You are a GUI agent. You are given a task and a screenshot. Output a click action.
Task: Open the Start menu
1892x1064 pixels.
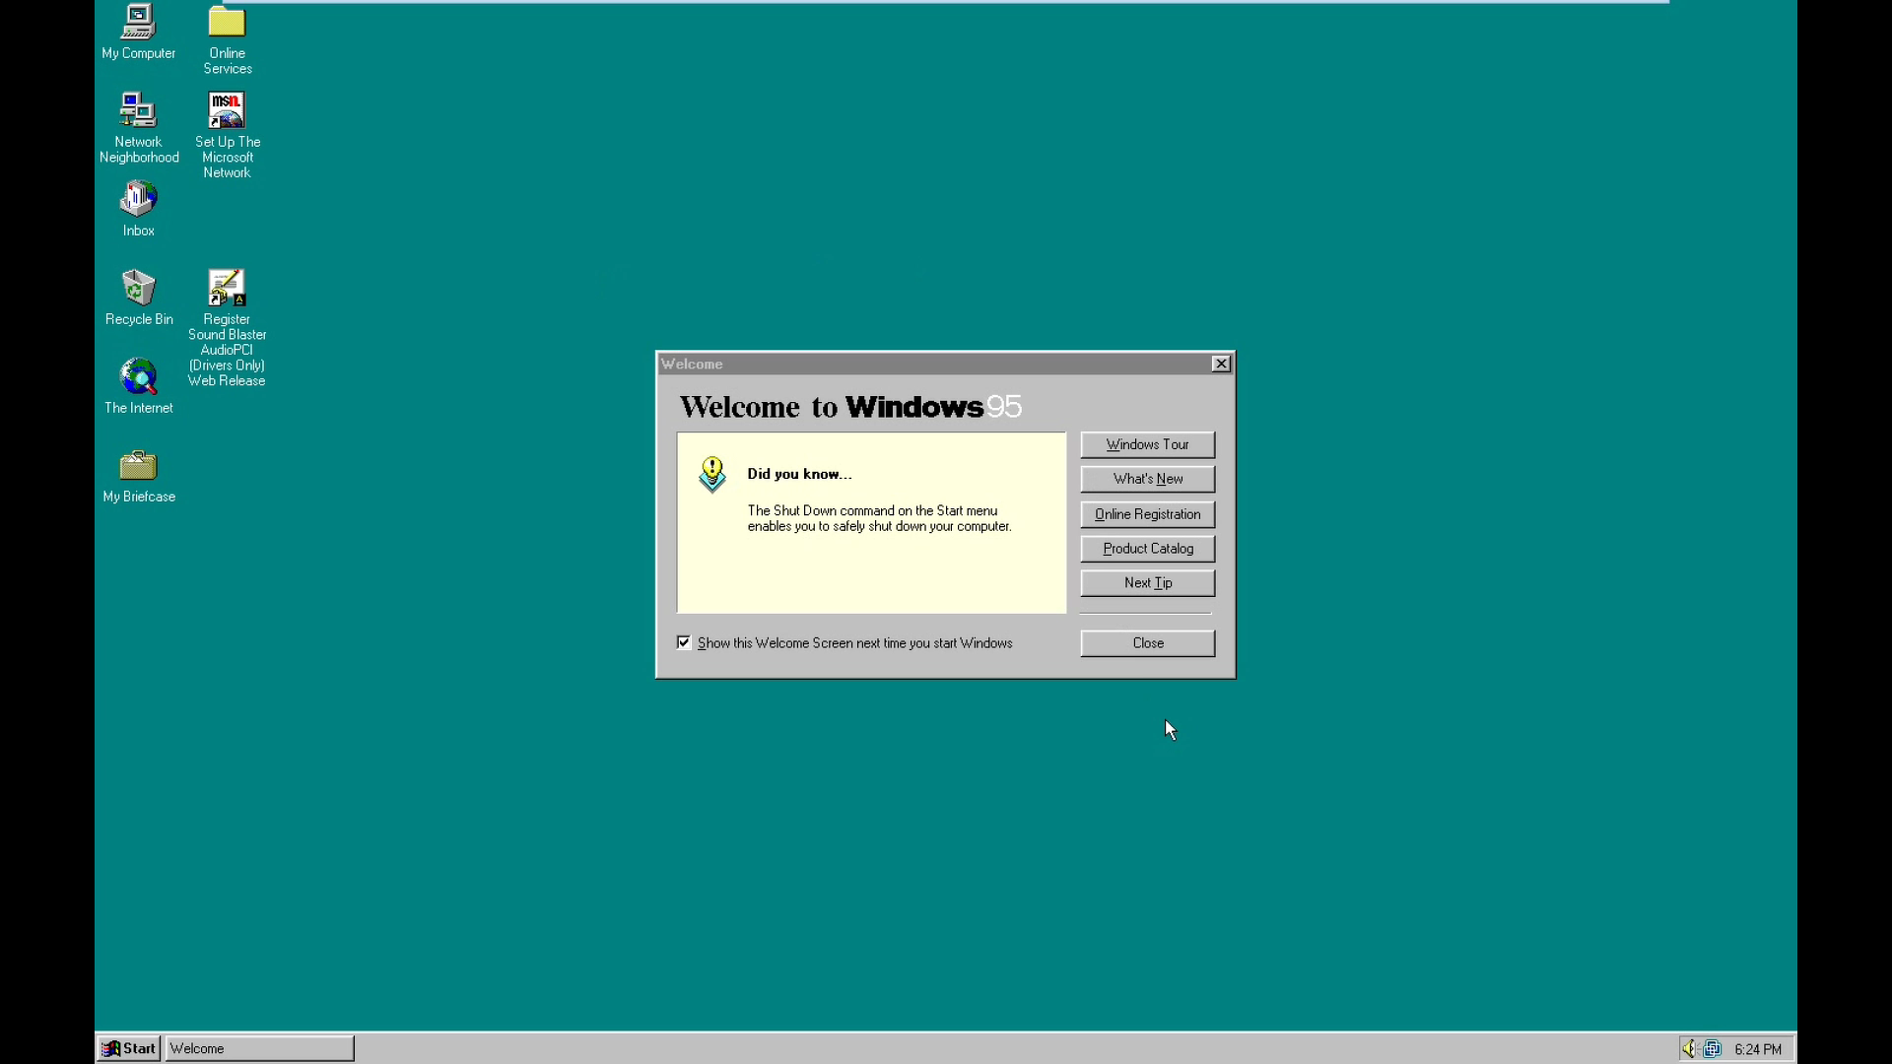click(127, 1048)
